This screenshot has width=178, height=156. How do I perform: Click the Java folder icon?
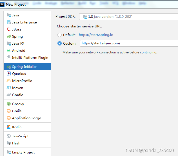tap(9, 15)
